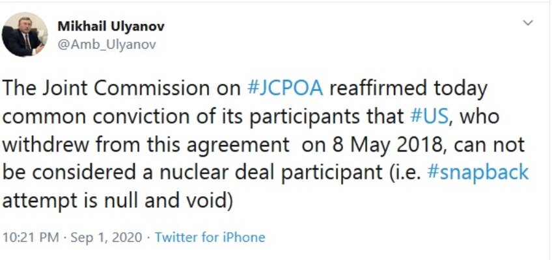Open the Mikhail Ulyanov display name link
This screenshot has height=260, width=552.
(111, 26)
